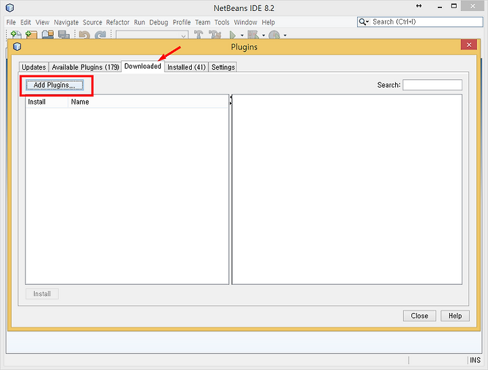Open the Settings tab
Screen dimensions: 488x370
[223, 67]
